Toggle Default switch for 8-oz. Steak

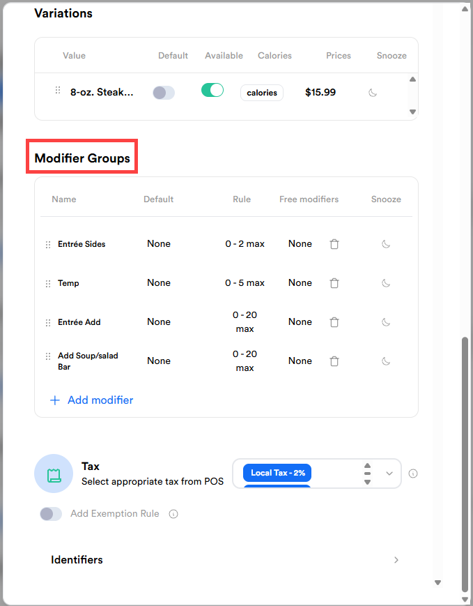164,93
